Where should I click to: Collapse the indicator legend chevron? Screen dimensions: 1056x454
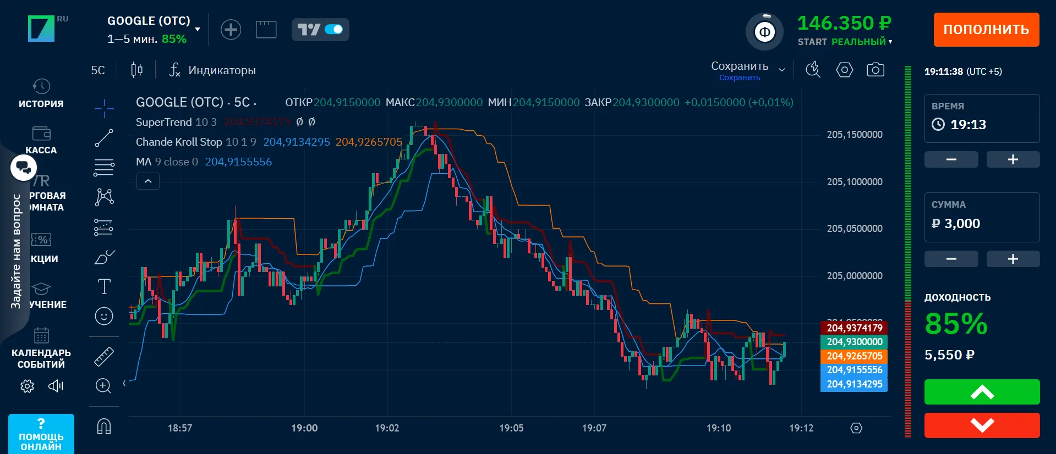click(148, 181)
